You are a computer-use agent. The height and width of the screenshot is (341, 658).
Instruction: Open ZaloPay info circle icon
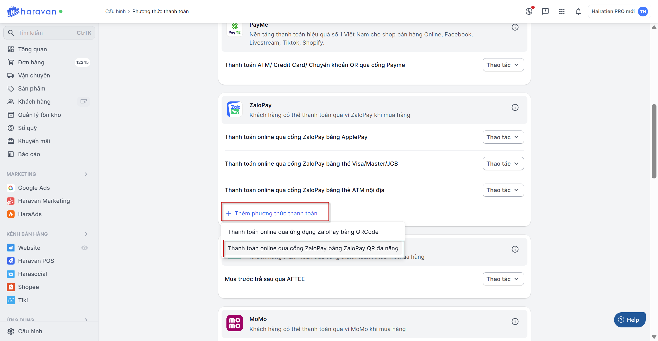[515, 107]
